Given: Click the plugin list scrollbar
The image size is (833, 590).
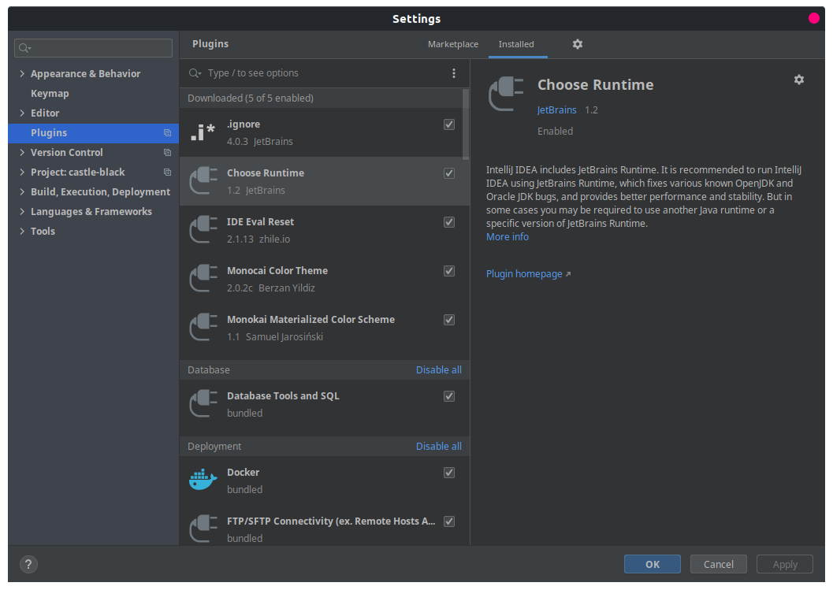Looking at the screenshot, I should point(466,126).
